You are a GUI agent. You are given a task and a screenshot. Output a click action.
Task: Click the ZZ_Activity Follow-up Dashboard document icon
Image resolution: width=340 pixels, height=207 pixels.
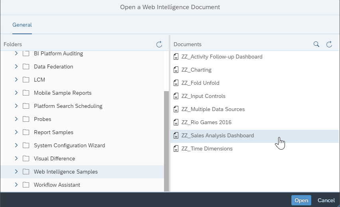pos(176,57)
